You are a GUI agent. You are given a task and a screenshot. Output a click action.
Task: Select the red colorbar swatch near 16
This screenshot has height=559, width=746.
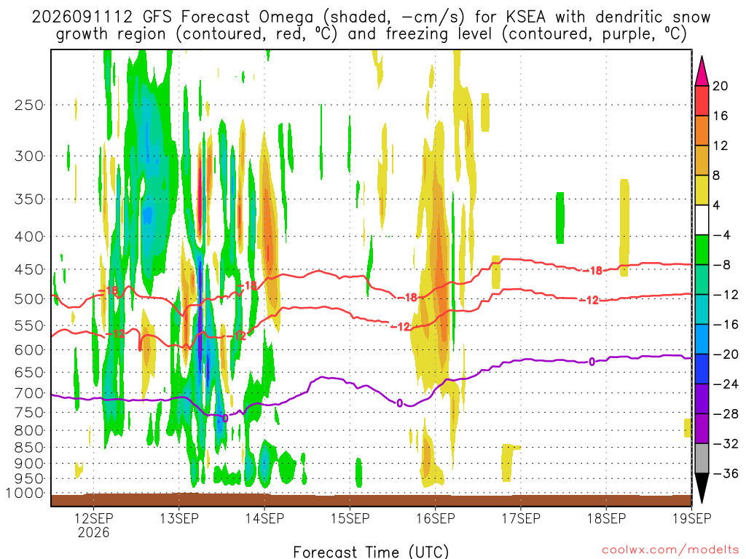[702, 100]
